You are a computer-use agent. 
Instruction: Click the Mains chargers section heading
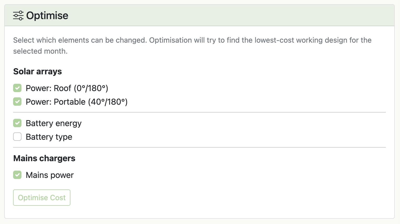[x=44, y=158]
